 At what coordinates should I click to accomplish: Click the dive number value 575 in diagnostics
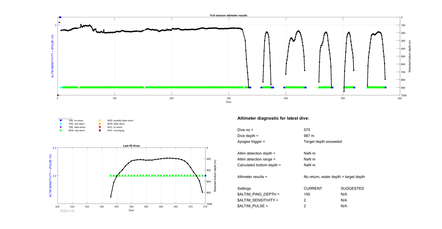307,130
